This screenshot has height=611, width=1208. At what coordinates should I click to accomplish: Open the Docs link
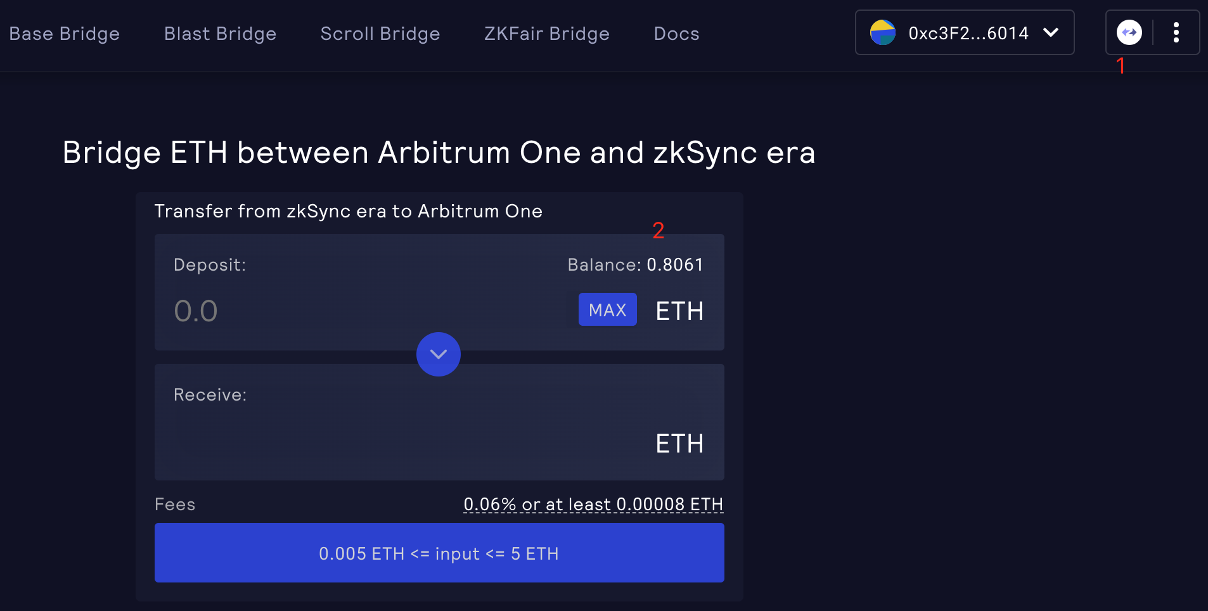tap(676, 34)
